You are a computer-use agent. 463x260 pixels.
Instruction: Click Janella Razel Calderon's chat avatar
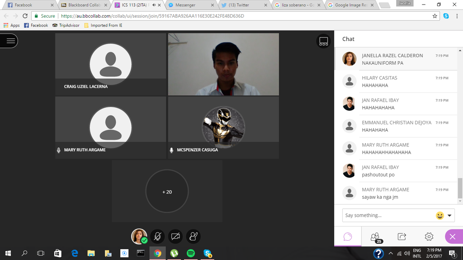click(x=350, y=59)
